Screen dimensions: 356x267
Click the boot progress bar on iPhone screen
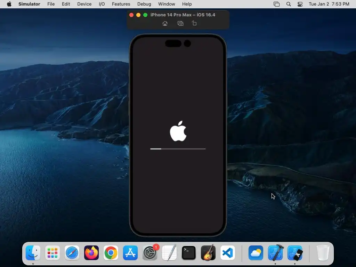[178, 149]
